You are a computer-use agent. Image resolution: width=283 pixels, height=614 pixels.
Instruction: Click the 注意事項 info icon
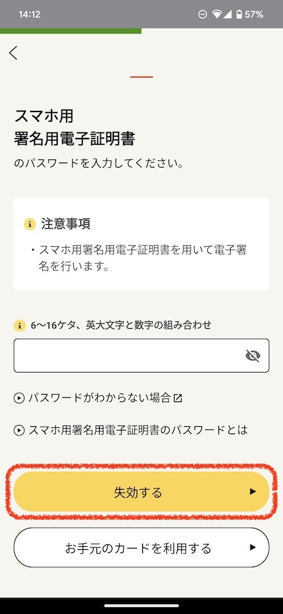click(x=30, y=224)
